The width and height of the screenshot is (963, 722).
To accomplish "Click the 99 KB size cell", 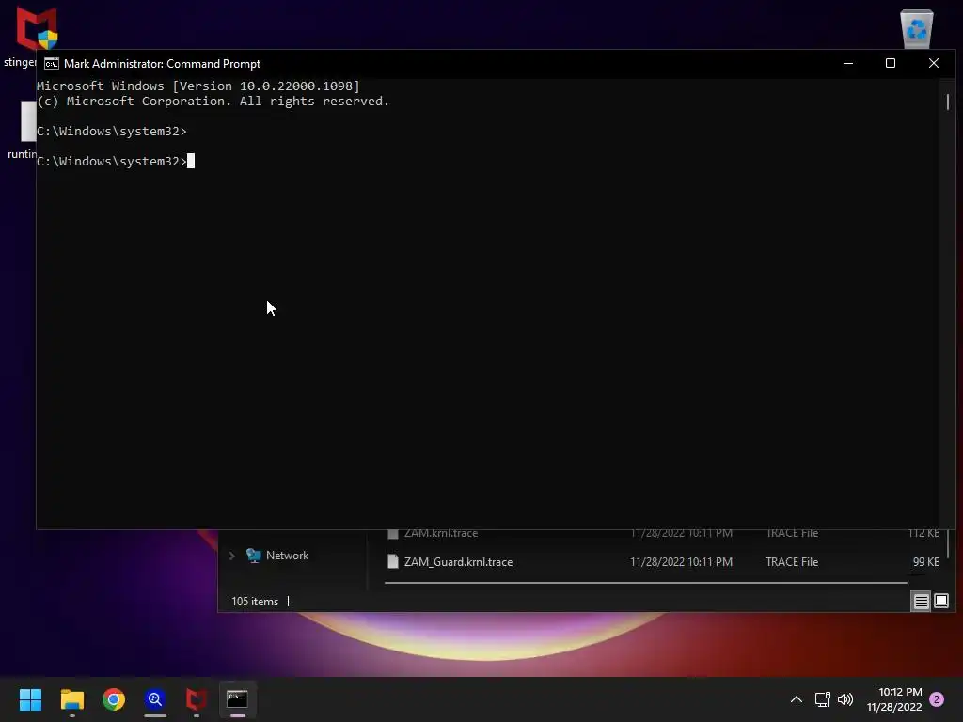I will [x=926, y=562].
